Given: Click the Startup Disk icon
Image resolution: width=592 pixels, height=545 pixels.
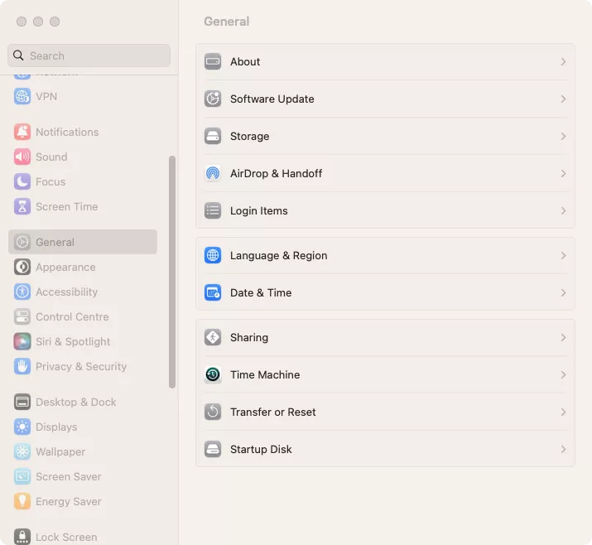Looking at the screenshot, I should pyautogui.click(x=213, y=449).
